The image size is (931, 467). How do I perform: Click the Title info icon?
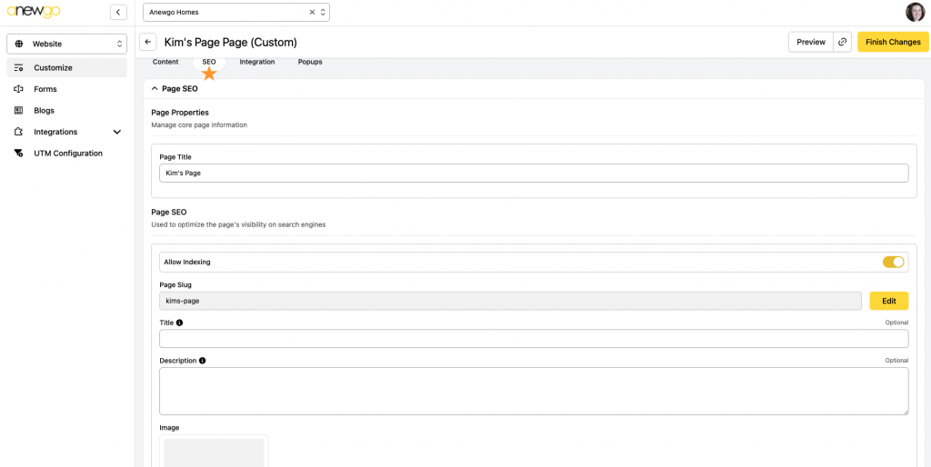[180, 323]
